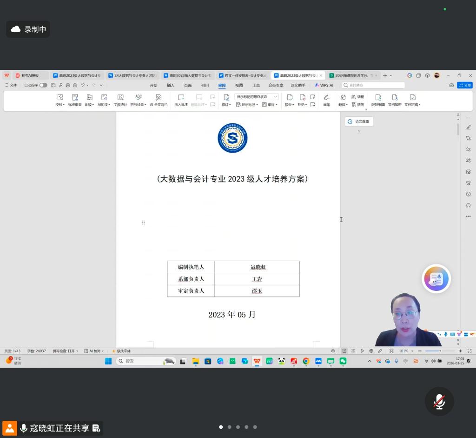Expand the 显示标记的最终状态 dropdown
The height and width of the screenshot is (438, 476).
[257, 97]
